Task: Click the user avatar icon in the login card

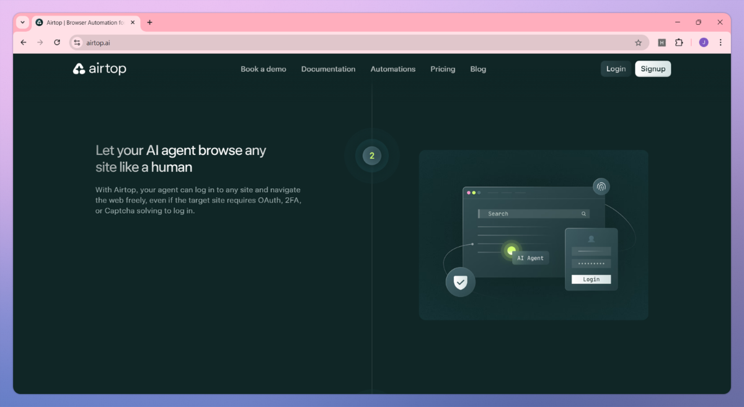Action: pyautogui.click(x=591, y=239)
